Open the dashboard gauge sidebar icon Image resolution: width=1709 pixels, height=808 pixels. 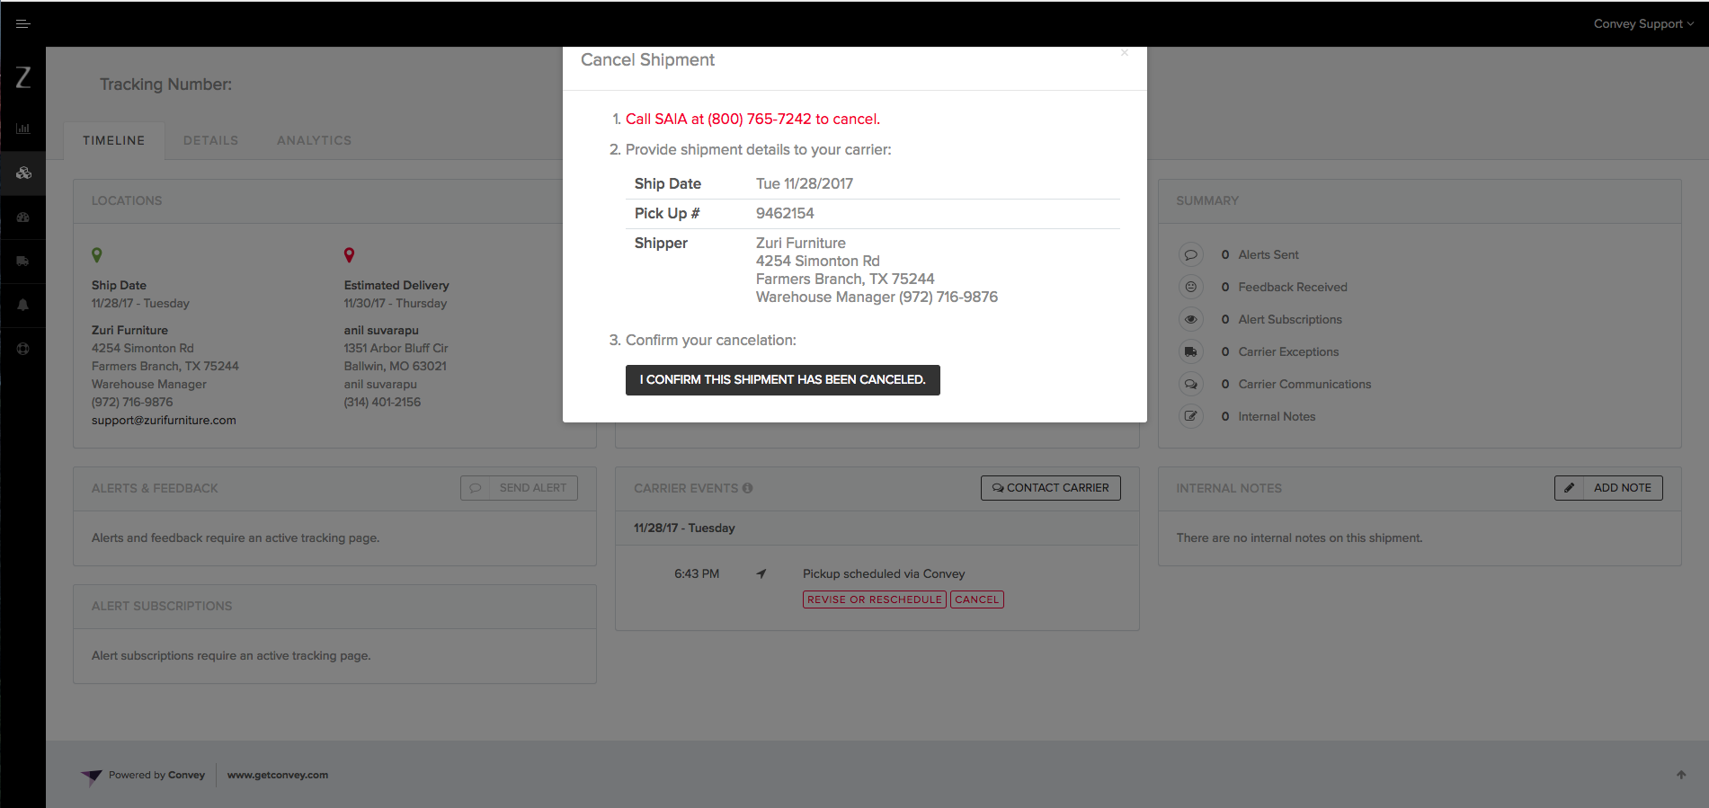(x=23, y=217)
